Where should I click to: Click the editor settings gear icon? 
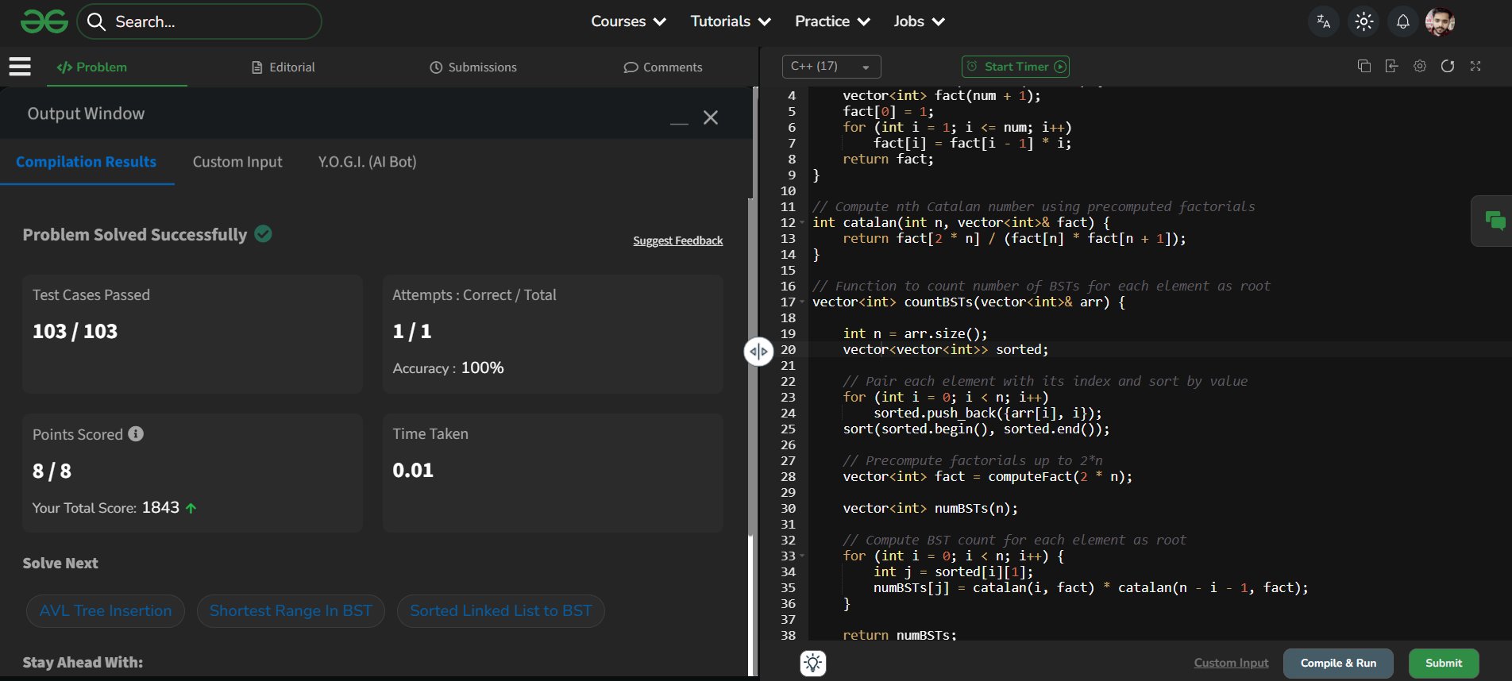[x=1420, y=67]
